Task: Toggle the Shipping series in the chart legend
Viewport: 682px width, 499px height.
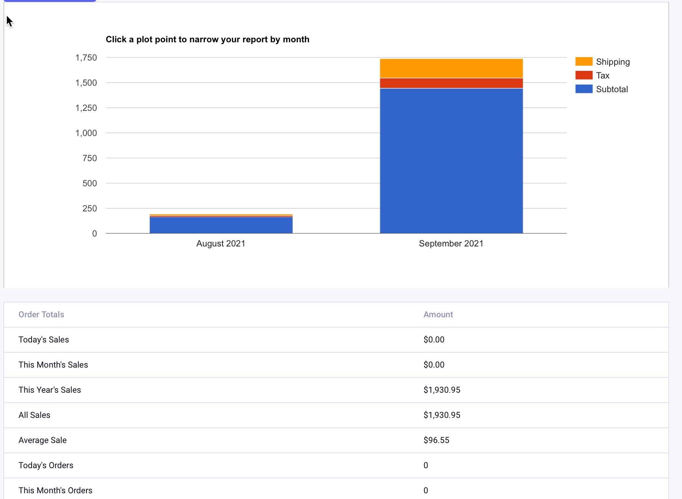Action: (x=613, y=62)
